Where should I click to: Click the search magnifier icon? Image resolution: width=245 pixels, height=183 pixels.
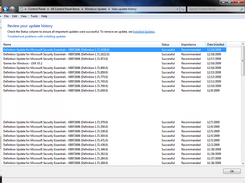pyautogui.click(x=242, y=9)
